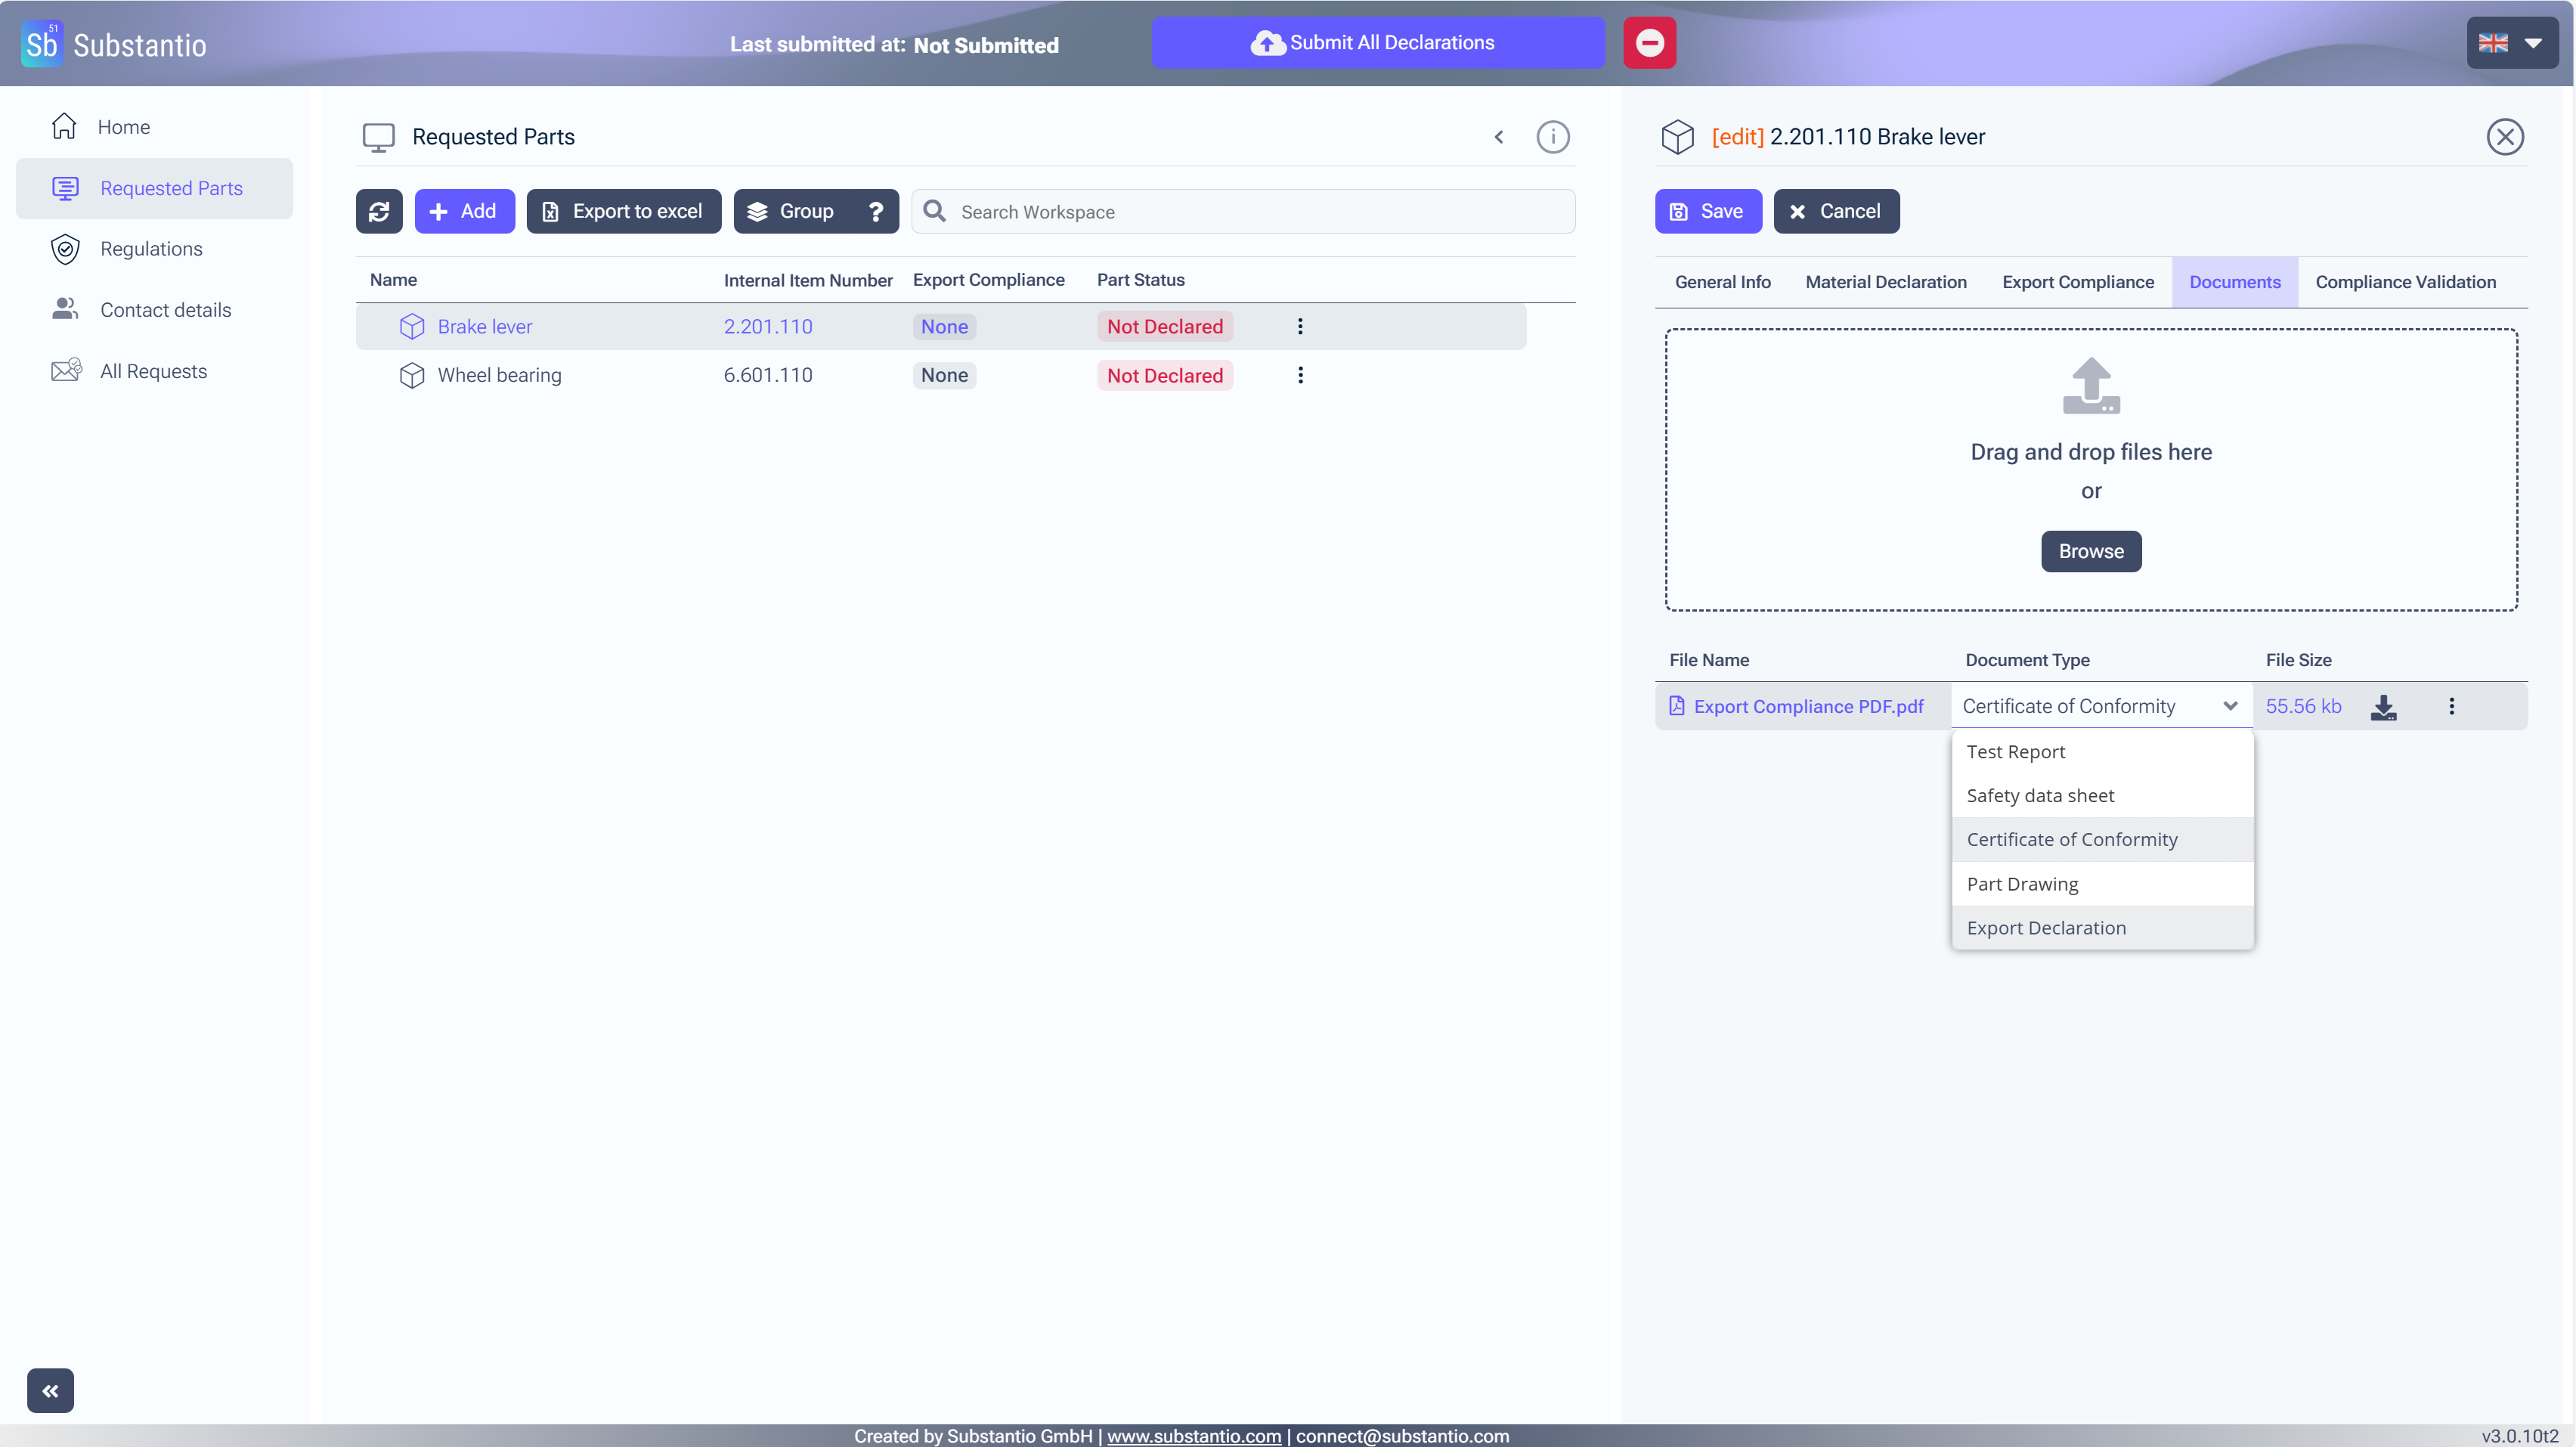Open the Wheel bearing row three-dot menu
The image size is (2576, 1447).
(x=1299, y=375)
